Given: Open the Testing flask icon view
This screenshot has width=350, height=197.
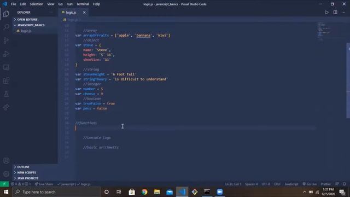Looking at the screenshot, I should coord(6,94).
